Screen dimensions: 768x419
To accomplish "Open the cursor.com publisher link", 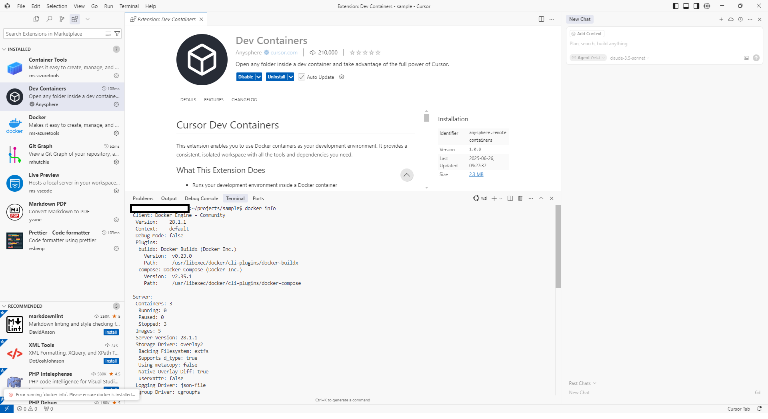I will (x=284, y=52).
